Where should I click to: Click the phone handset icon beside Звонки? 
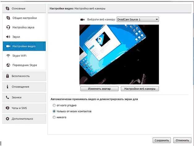click(x=7, y=97)
